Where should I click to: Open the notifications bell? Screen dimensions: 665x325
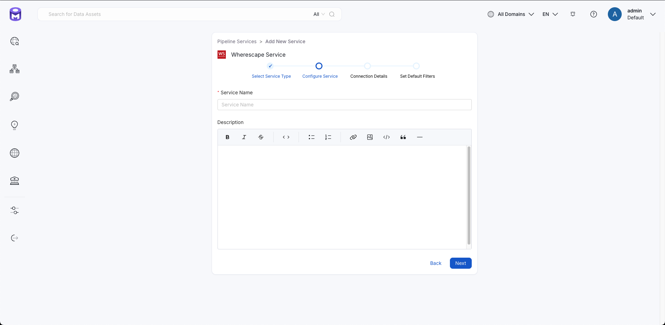tap(573, 14)
